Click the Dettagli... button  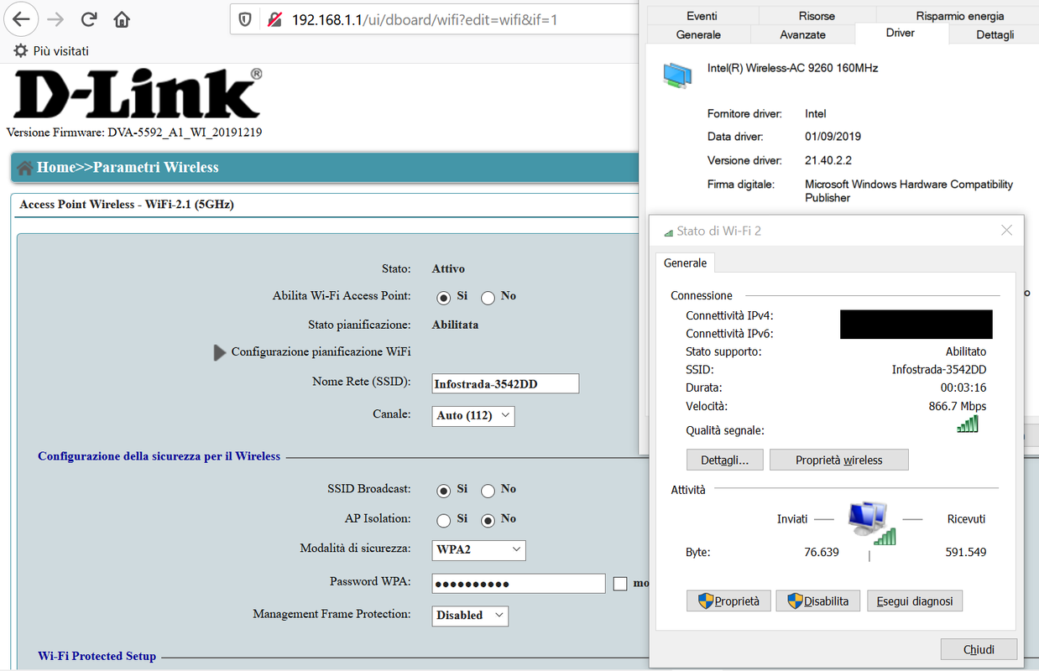[x=724, y=460]
